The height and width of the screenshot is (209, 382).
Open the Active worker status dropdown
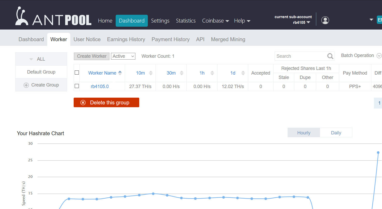123,56
